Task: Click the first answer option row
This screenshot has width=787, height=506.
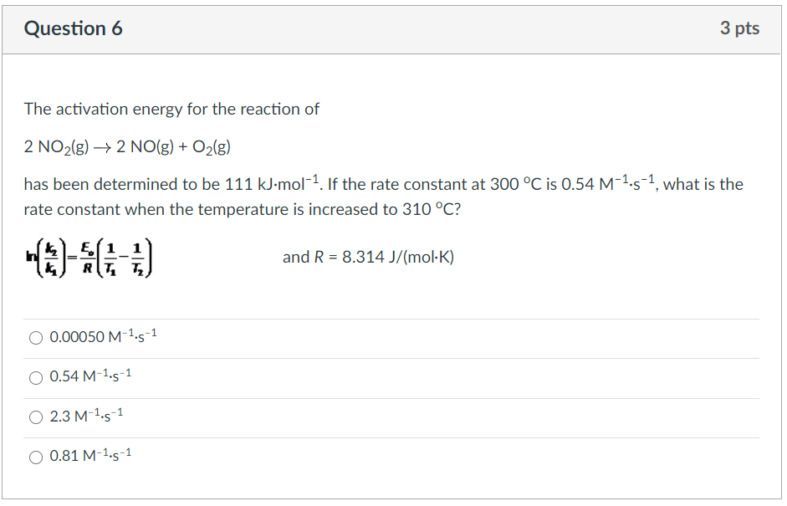Action: point(393,337)
